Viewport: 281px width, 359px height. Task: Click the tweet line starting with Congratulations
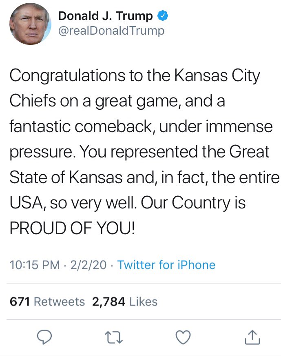coord(135,76)
